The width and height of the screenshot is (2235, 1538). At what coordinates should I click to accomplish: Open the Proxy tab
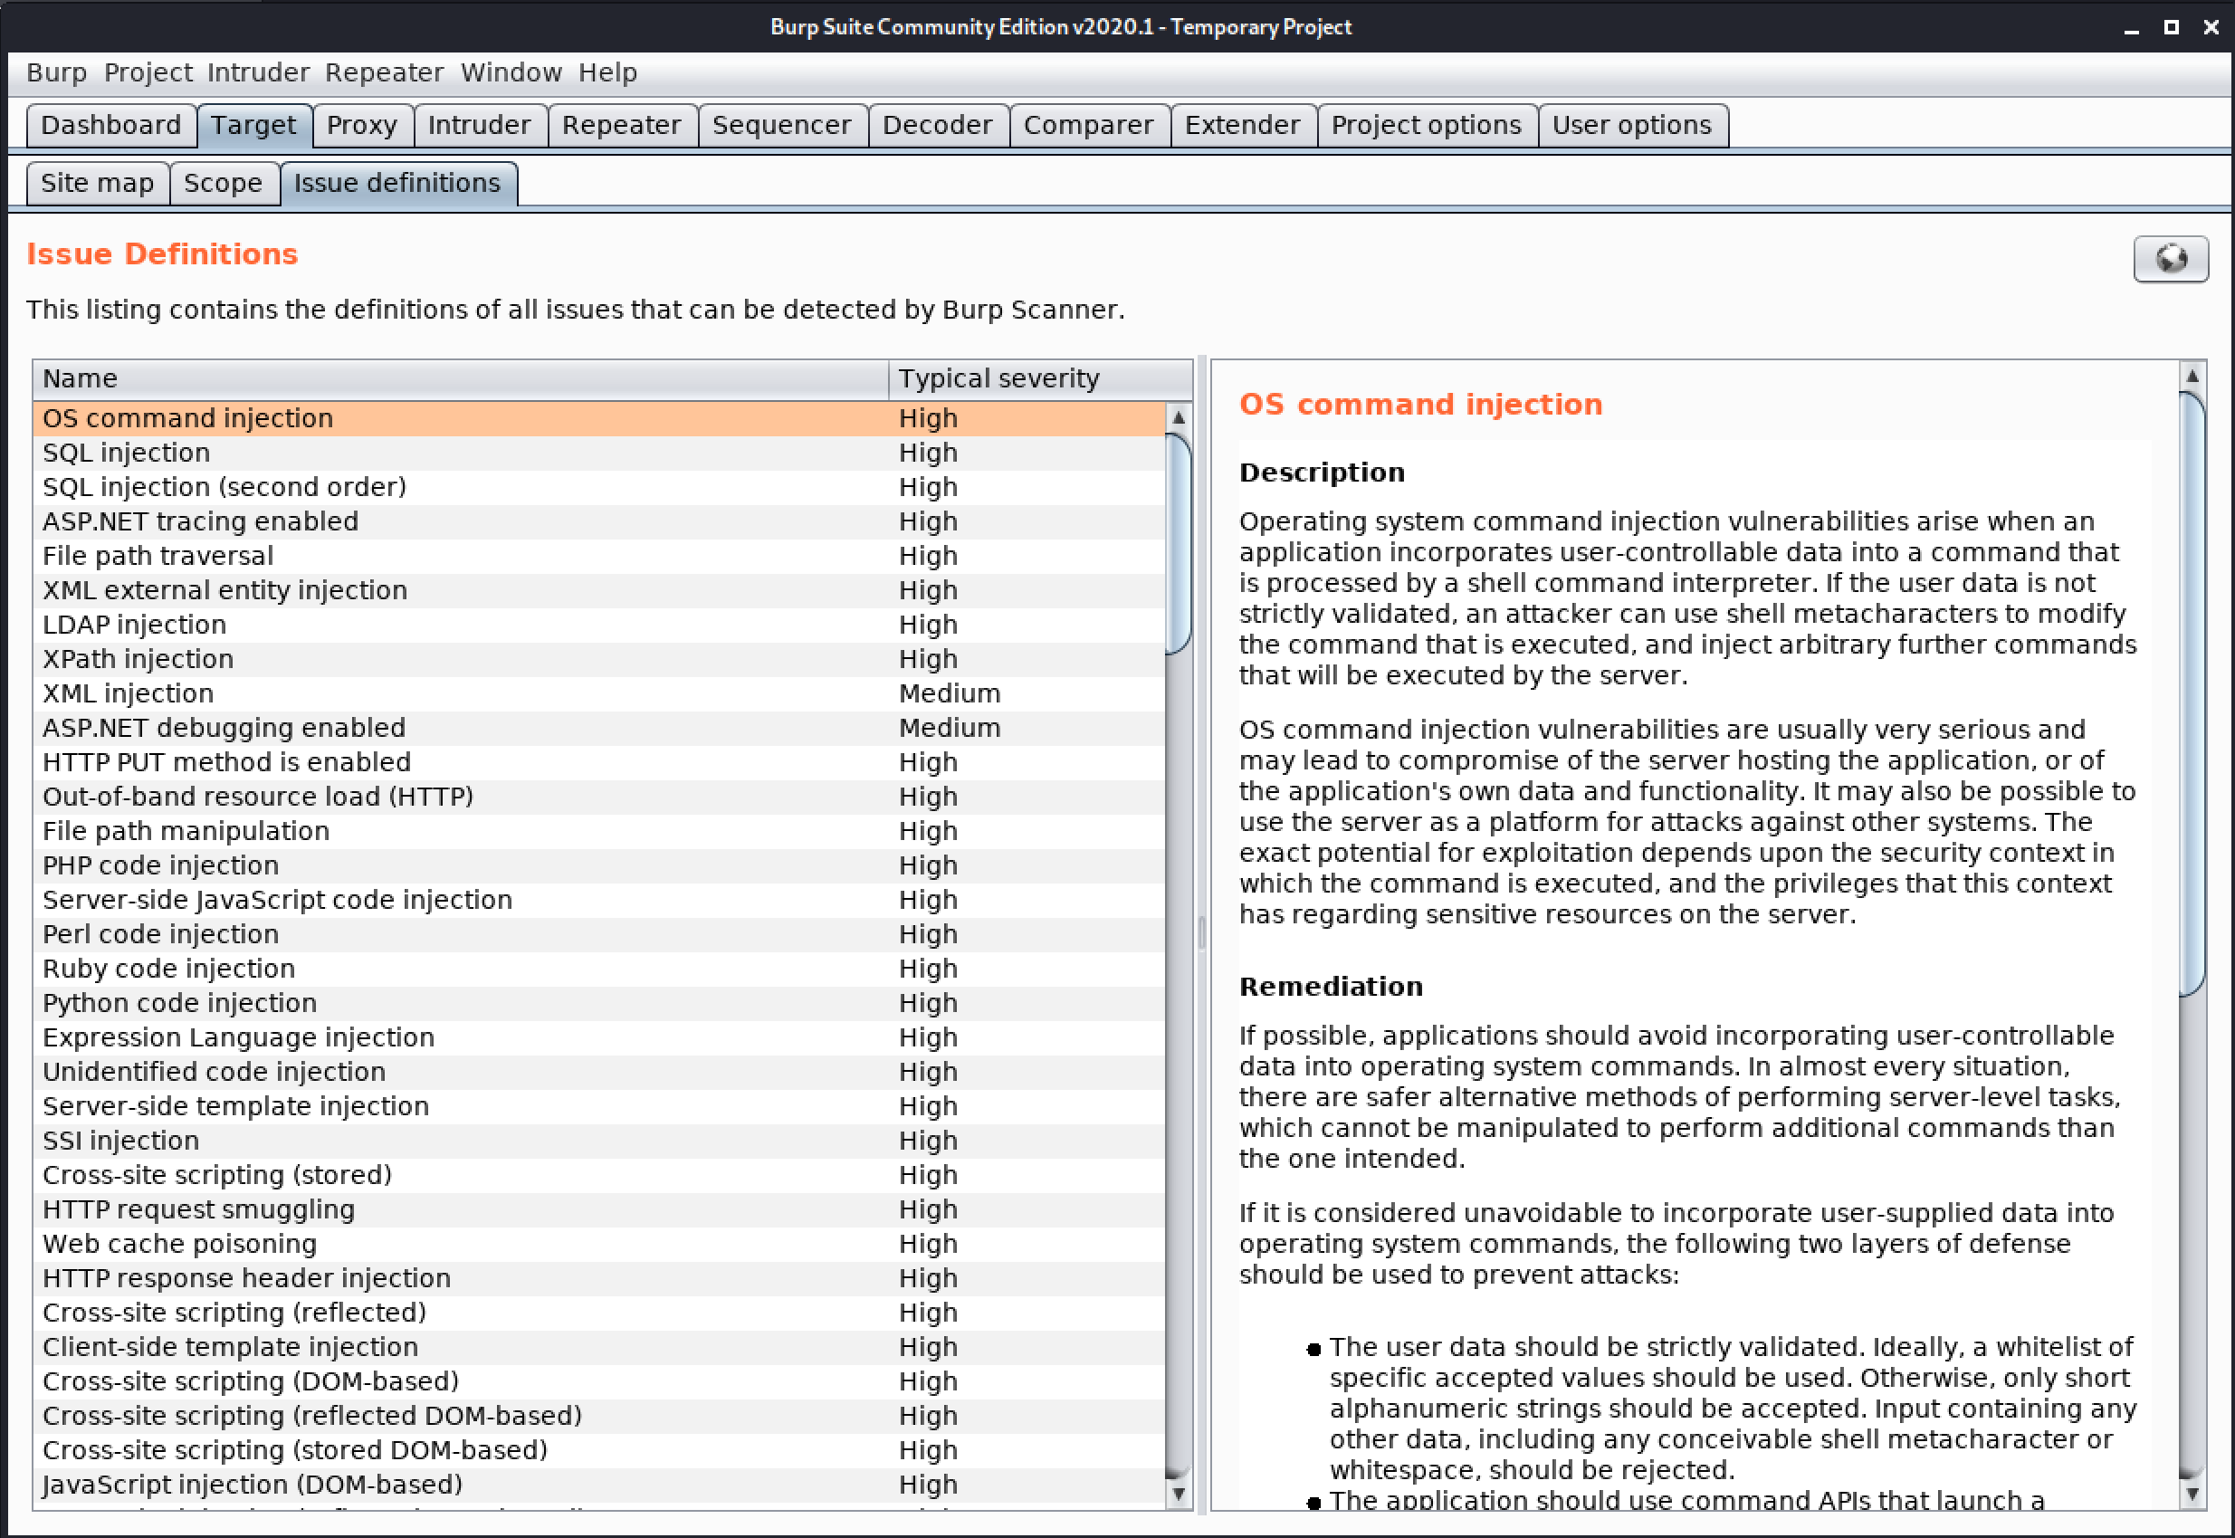pos(361,125)
